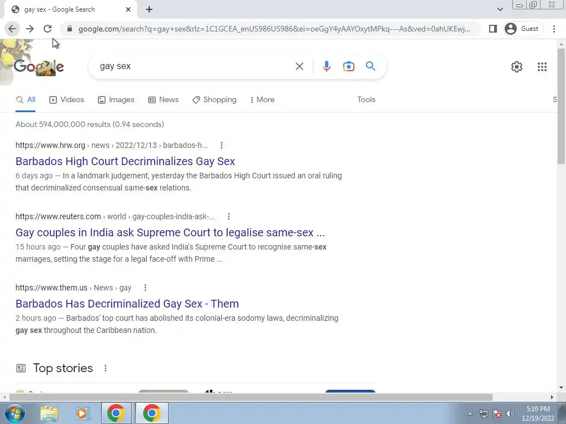Start voice search with the microphone icon
This screenshot has height=424, width=566.
pyautogui.click(x=326, y=66)
